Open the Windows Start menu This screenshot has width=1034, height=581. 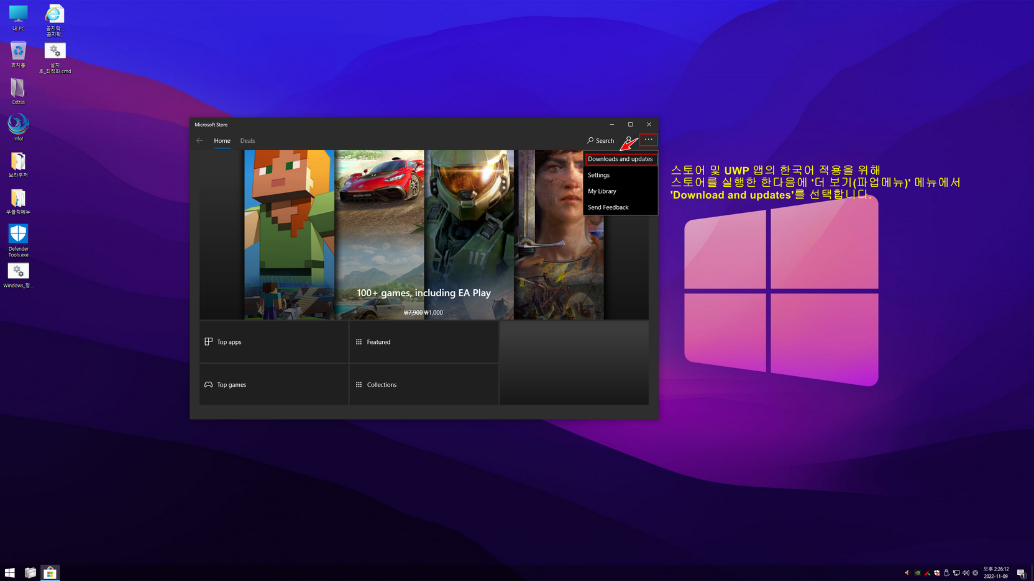[x=10, y=572]
